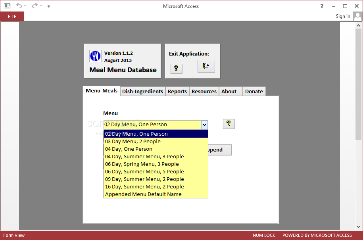Click the Menu combo box text field
The width and height of the screenshot is (363, 240).
coord(152,125)
